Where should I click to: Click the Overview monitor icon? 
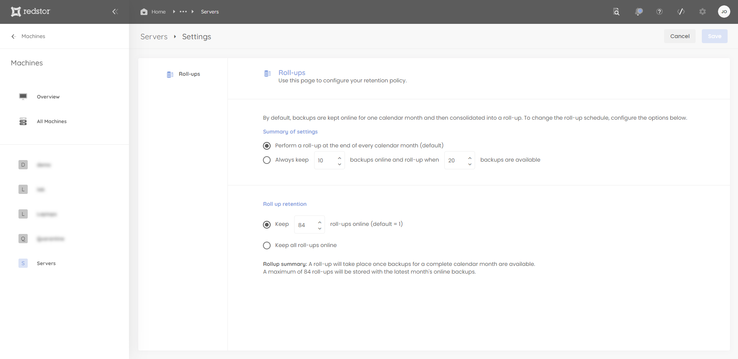point(23,97)
